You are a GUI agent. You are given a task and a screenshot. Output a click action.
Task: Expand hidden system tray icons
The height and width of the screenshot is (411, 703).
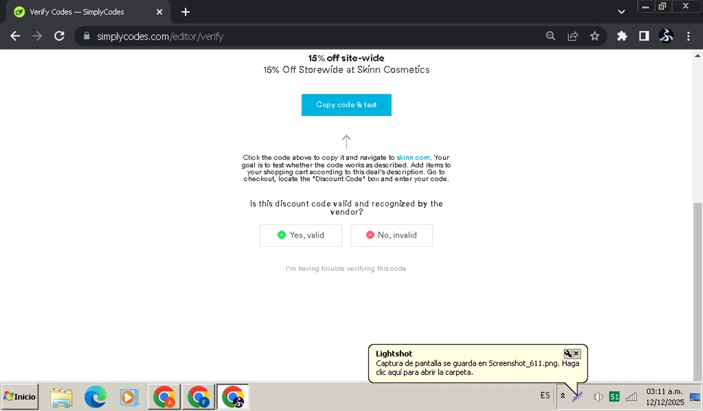pos(563,396)
